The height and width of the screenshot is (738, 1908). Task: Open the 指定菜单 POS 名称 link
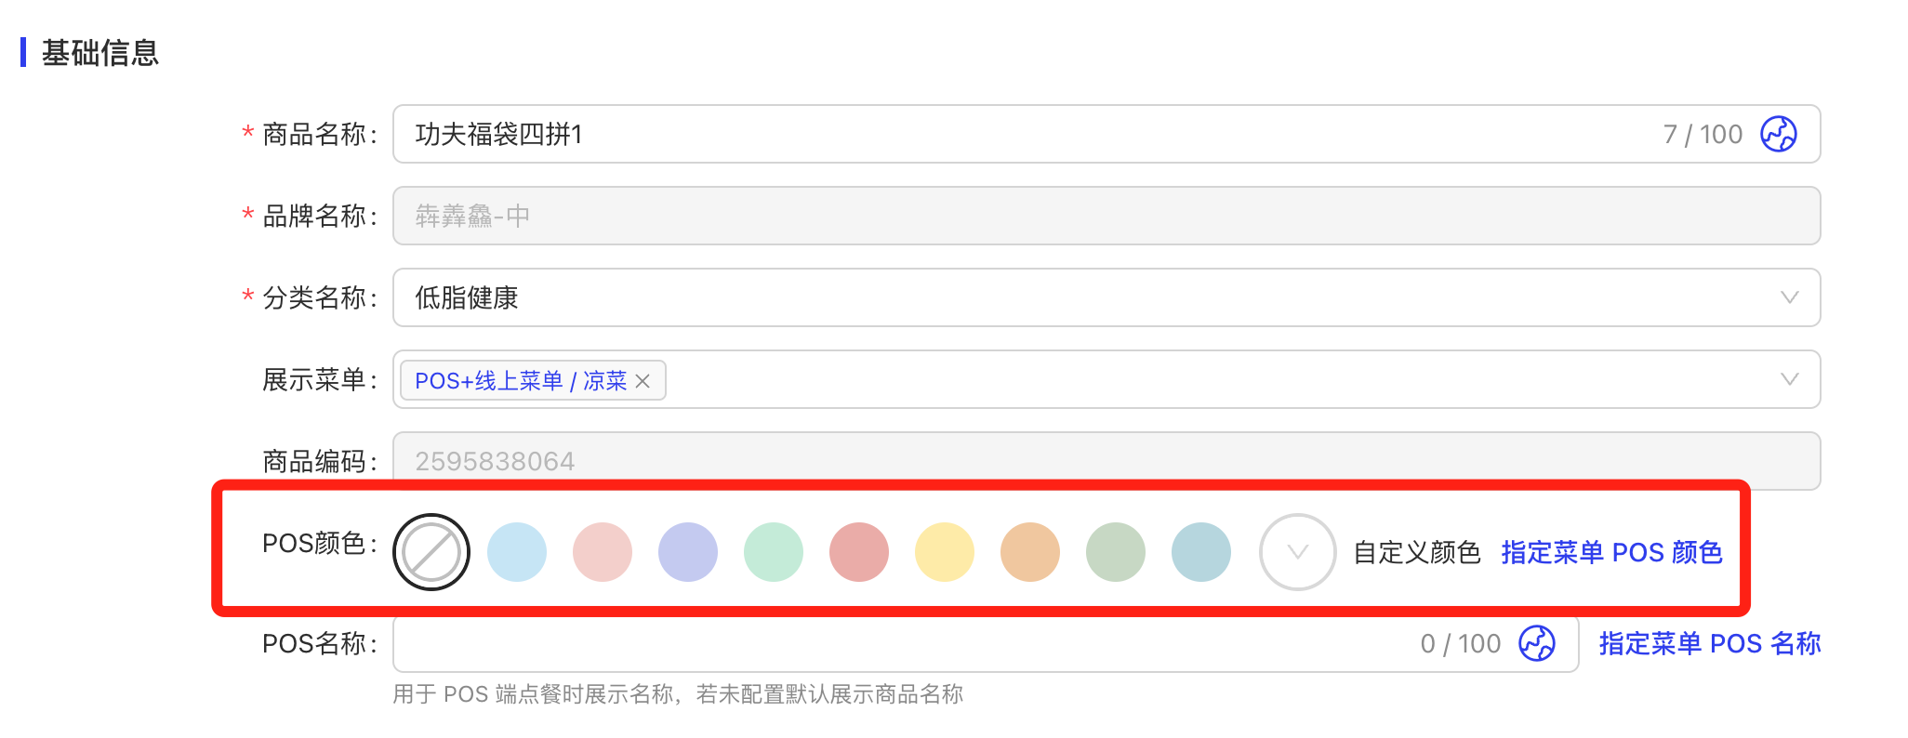tap(1709, 643)
